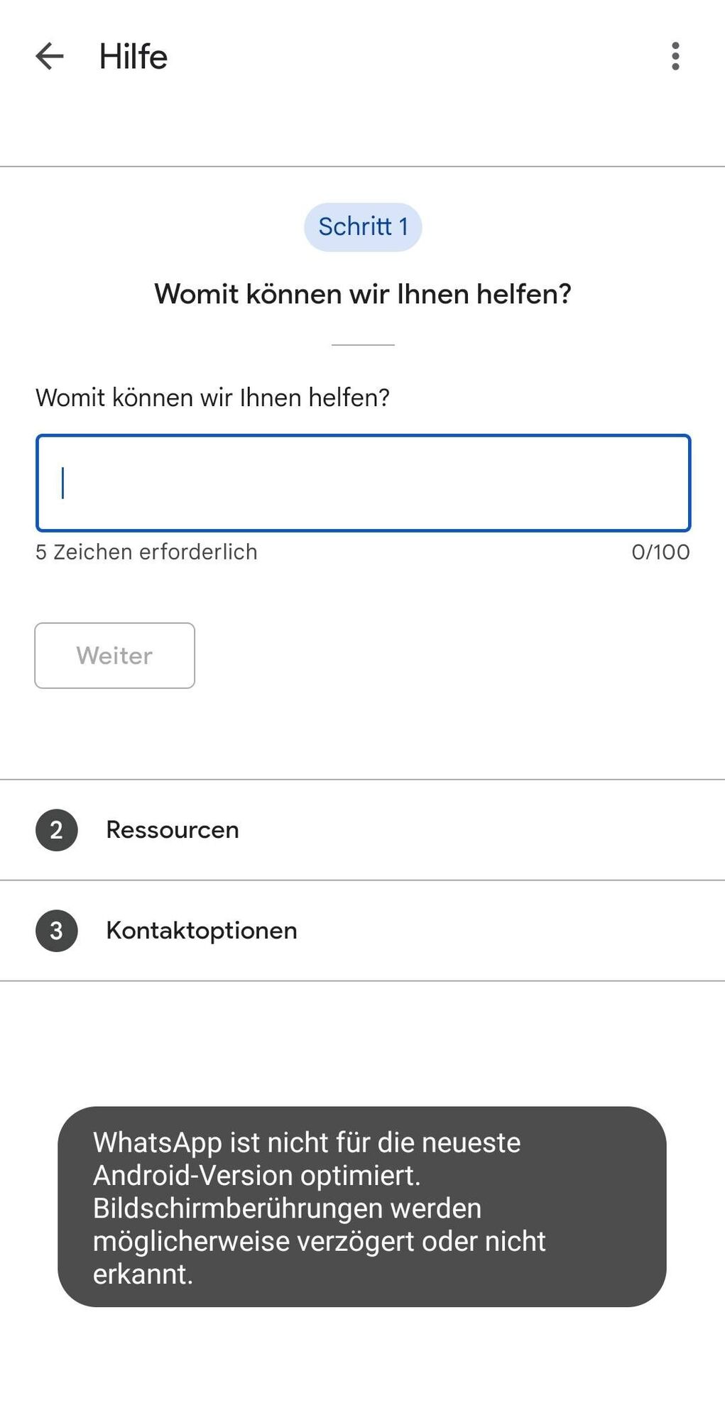Click the '5 Zeichen erforderlich' hint text
Viewport: 725px width, 1420px height.
pos(146,552)
